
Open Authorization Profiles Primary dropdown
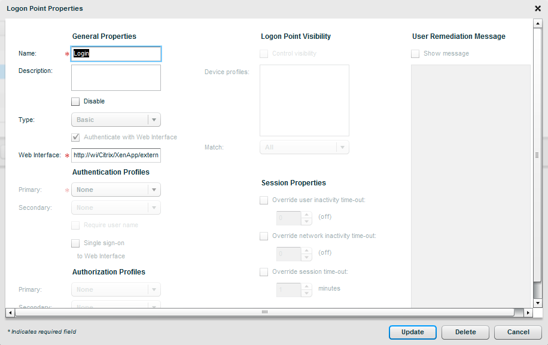click(x=116, y=289)
